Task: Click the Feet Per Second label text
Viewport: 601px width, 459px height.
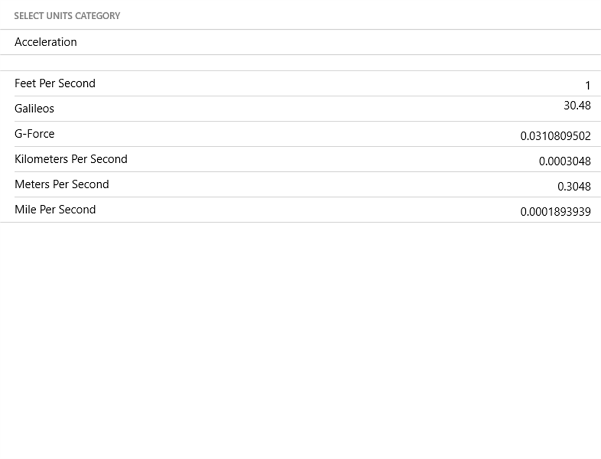Action: click(x=55, y=83)
